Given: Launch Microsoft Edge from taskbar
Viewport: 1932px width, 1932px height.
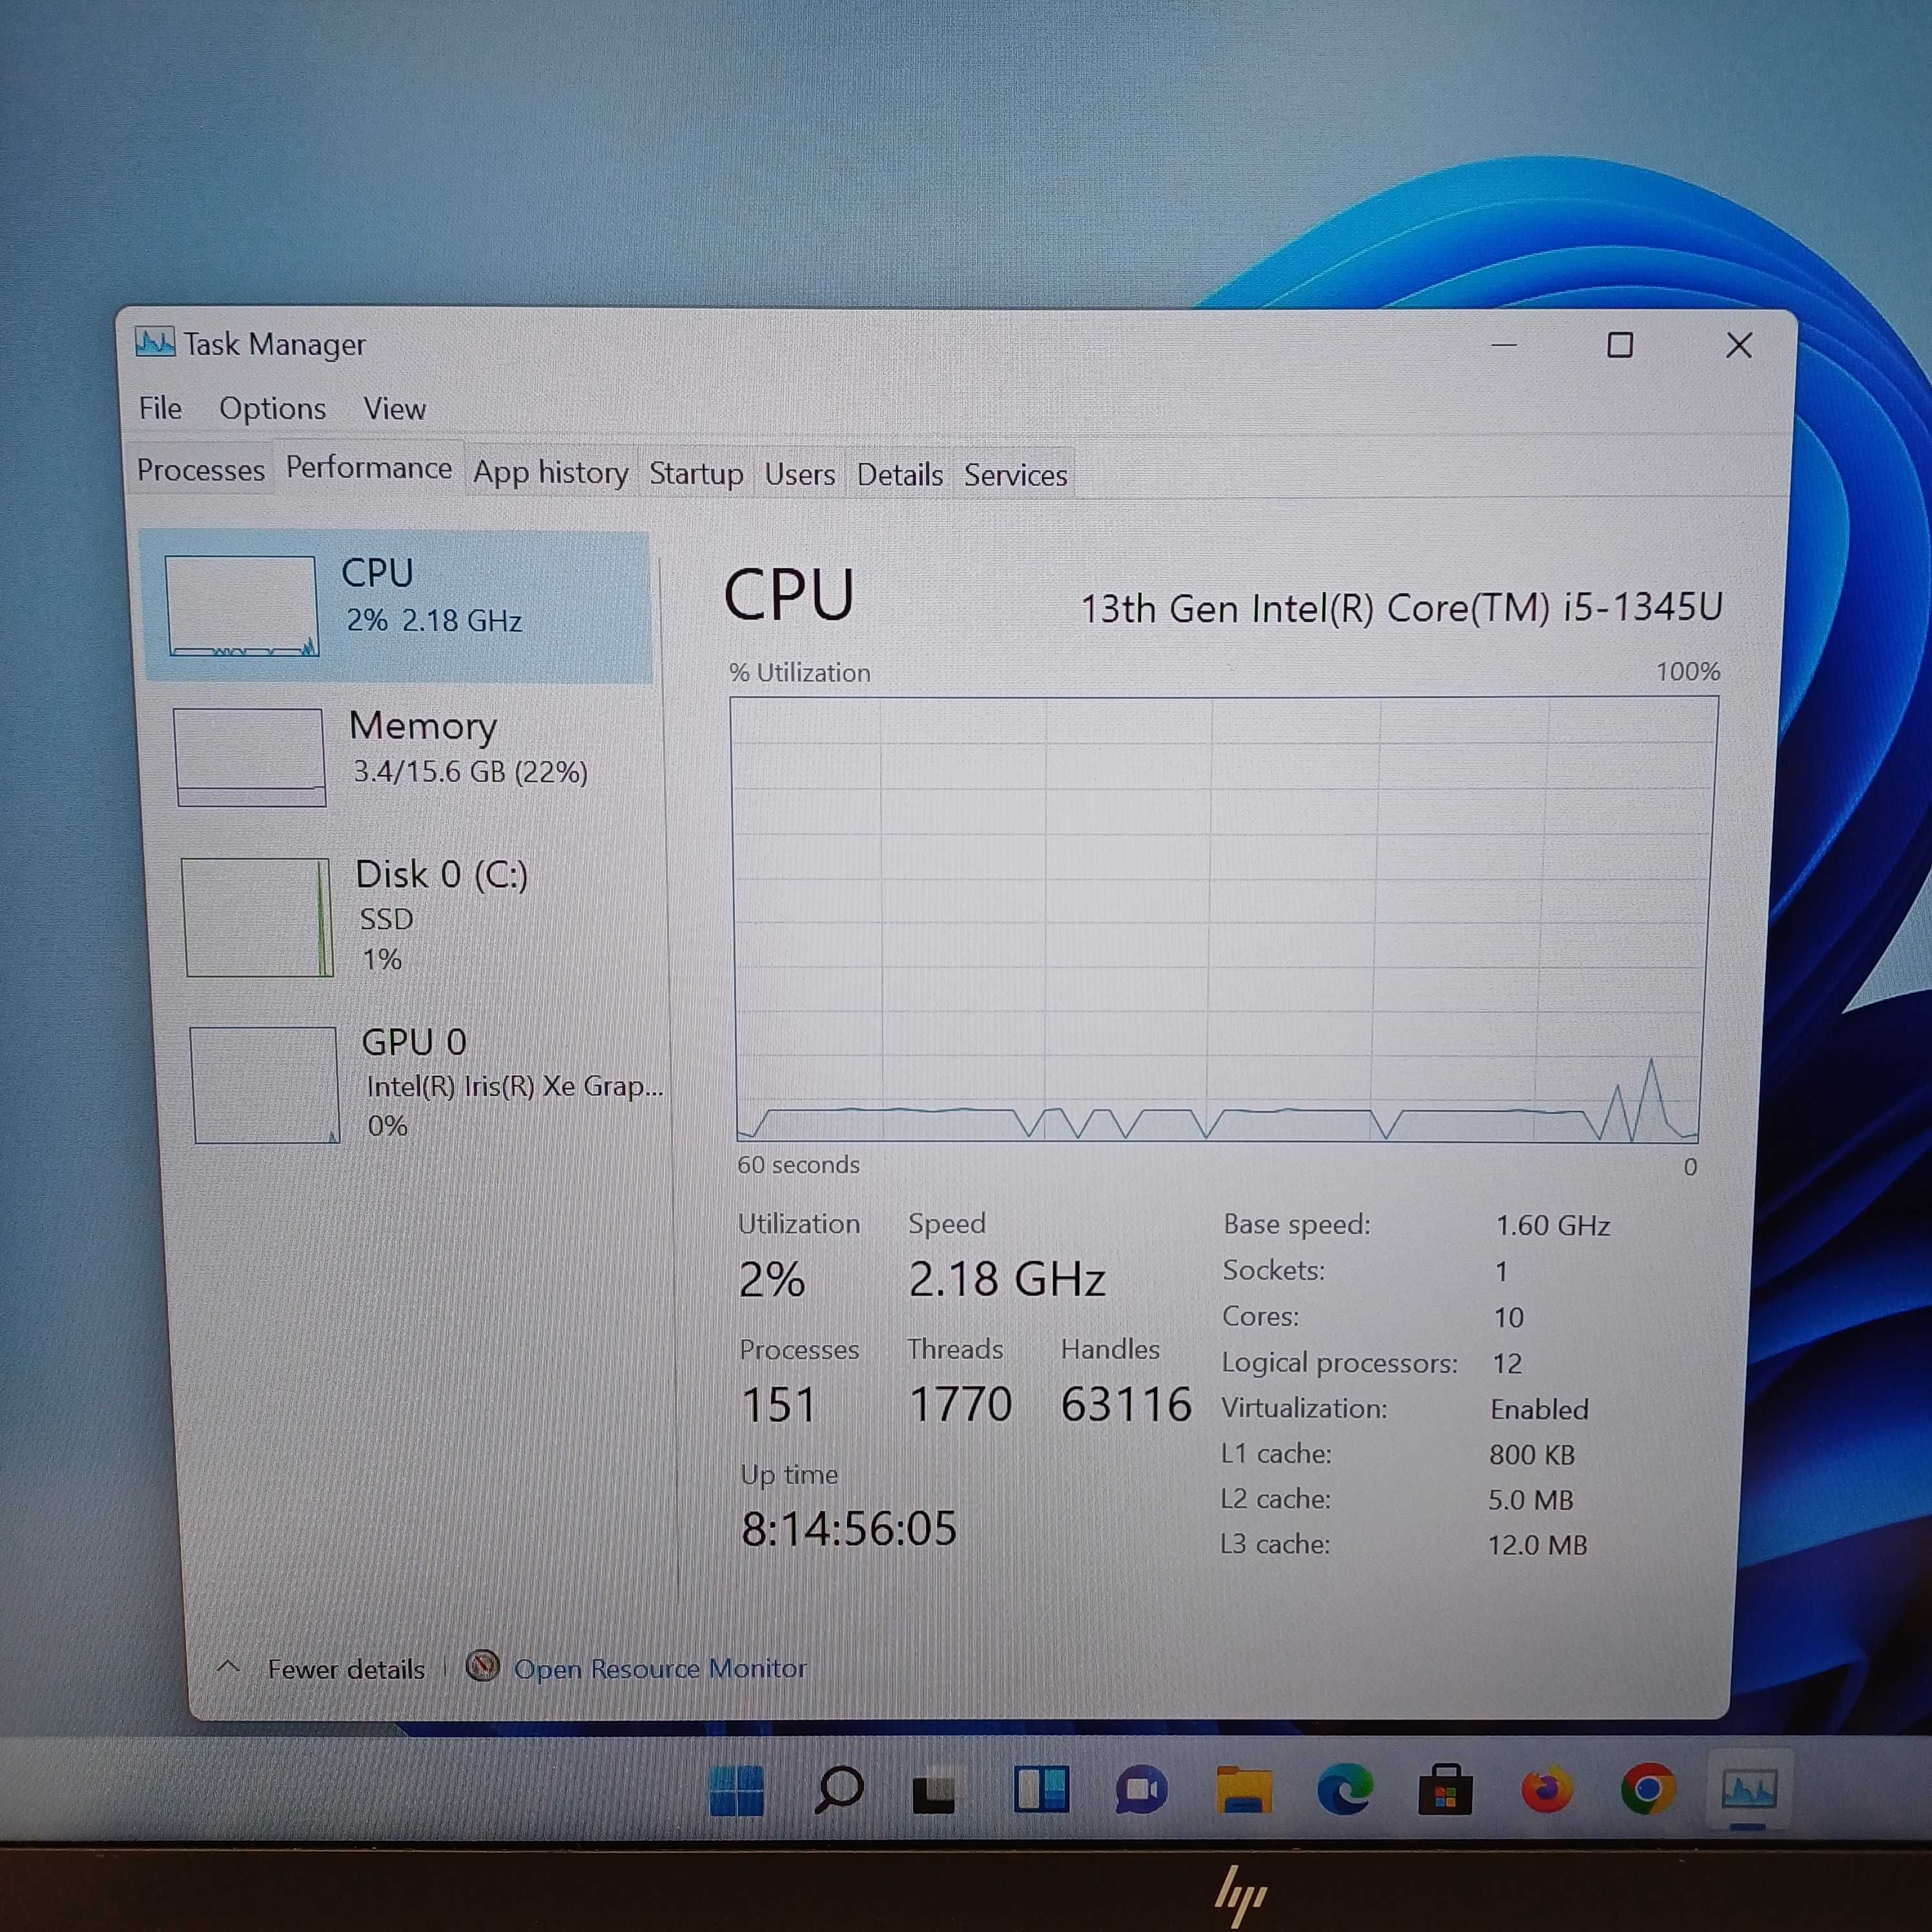Looking at the screenshot, I should tap(1344, 1790).
